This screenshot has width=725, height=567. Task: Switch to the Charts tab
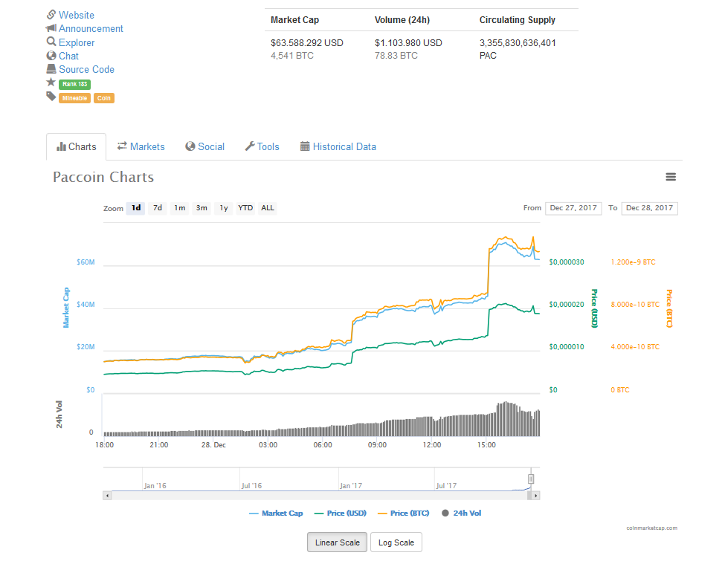tap(77, 147)
